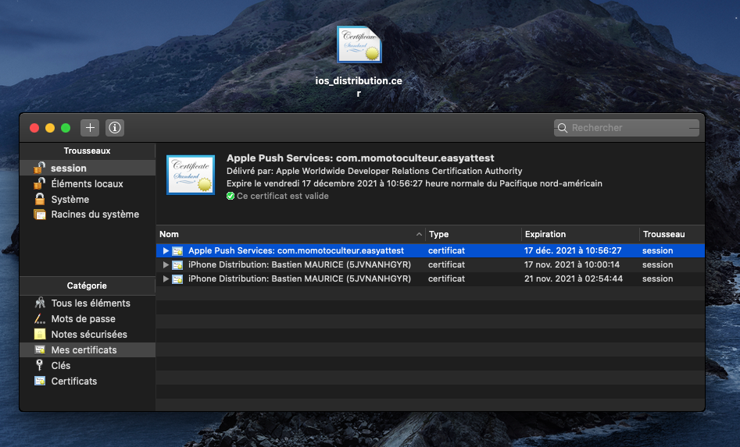Click the Rechercher search field
The height and width of the screenshot is (447, 740).
(626, 128)
